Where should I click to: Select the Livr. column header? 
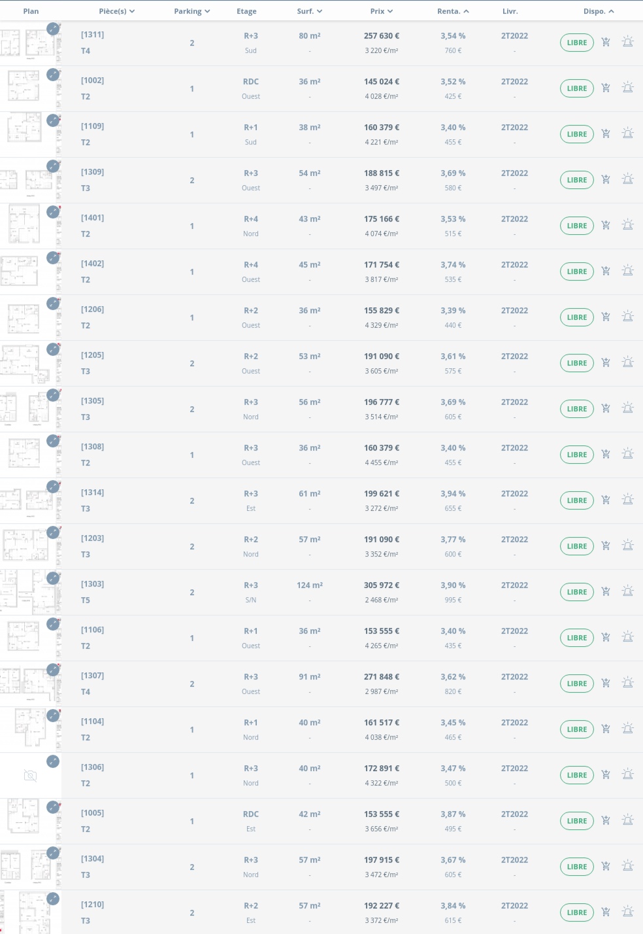point(510,11)
